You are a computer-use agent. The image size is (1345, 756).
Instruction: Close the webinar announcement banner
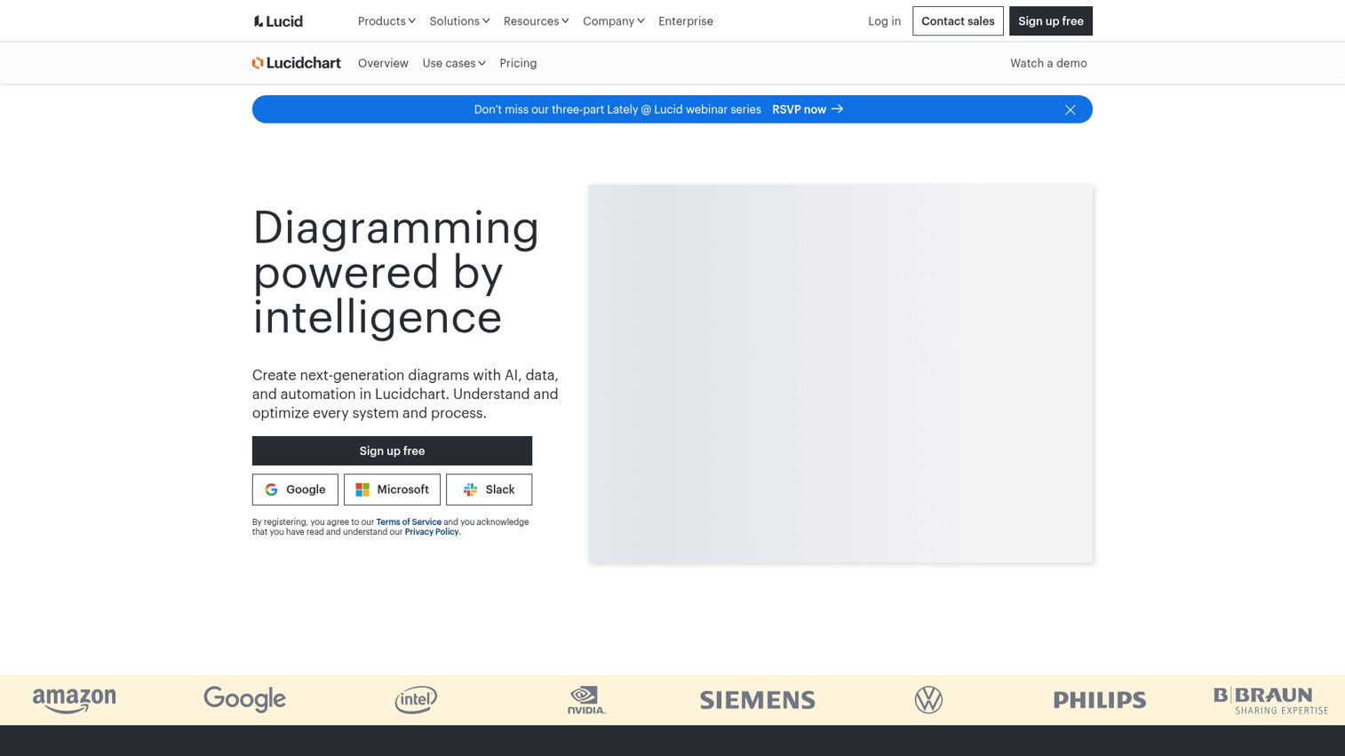point(1070,109)
